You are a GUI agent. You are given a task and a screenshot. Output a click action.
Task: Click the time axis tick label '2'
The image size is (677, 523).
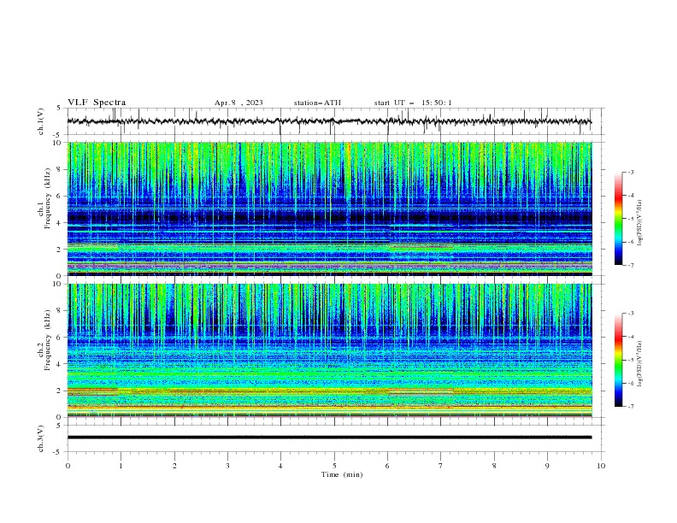pyautogui.click(x=174, y=466)
